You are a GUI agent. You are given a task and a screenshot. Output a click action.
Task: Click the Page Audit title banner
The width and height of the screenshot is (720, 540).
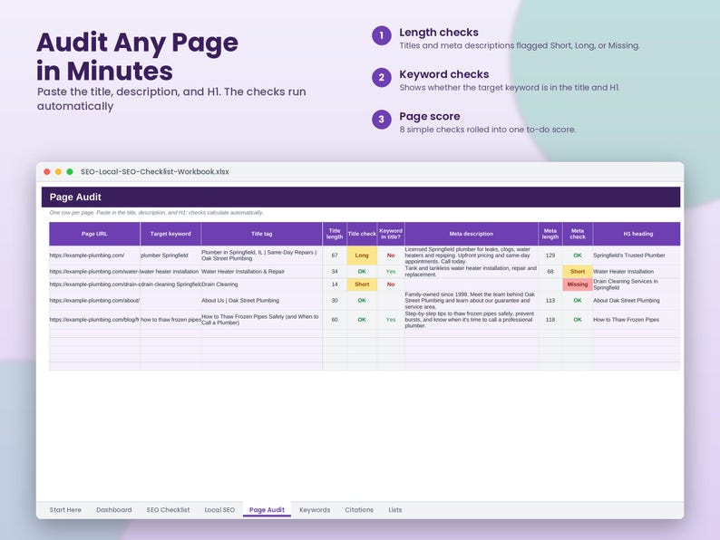361,197
